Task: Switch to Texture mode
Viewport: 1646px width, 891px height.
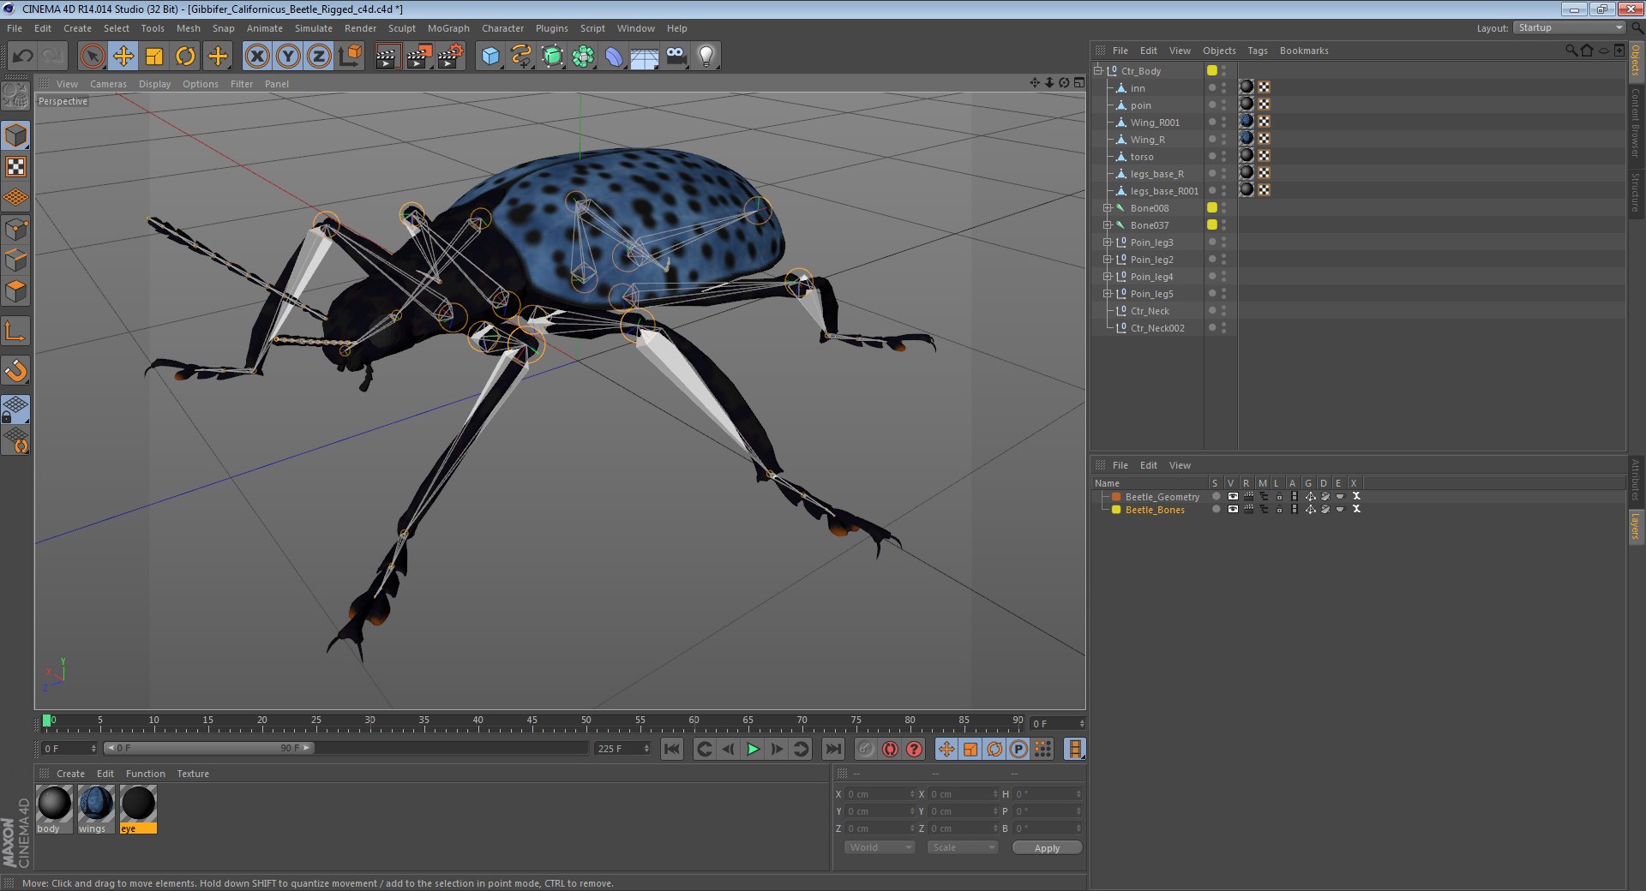Action: click(x=16, y=167)
